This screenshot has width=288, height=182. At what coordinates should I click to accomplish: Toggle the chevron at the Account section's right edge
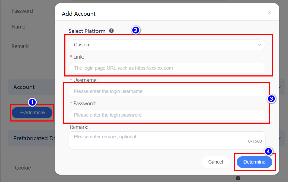pyautogui.click(x=280, y=87)
